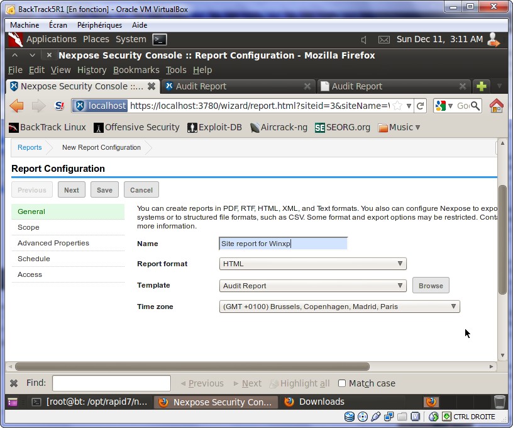Open the Template dropdown
The width and height of the screenshot is (513, 428).
point(313,286)
